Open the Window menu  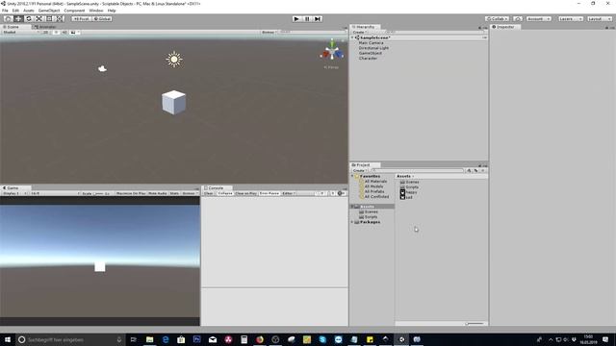tap(96, 11)
